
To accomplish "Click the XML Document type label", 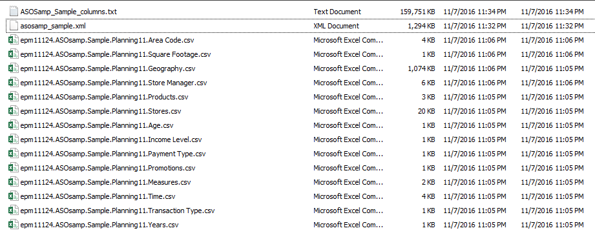I will click(336, 26).
